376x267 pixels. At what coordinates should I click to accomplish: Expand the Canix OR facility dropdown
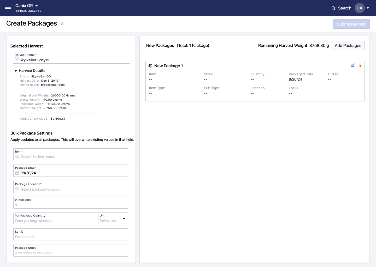tap(37, 6)
